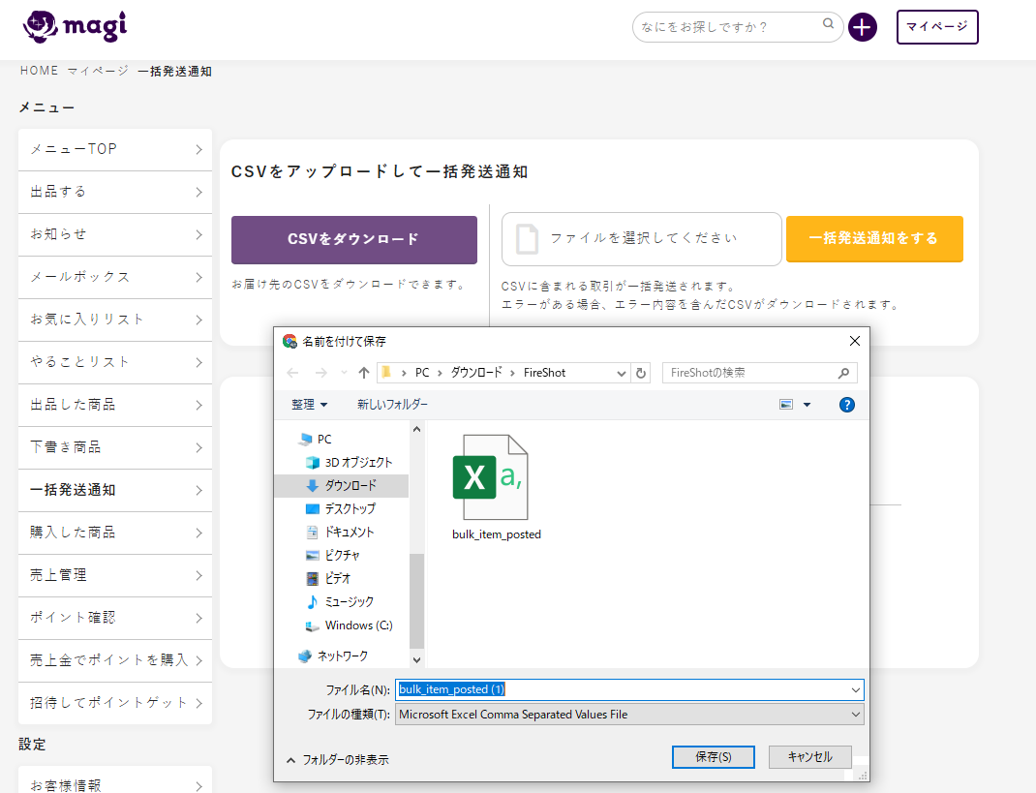Click the search magnifier icon in the site header
1036x793 pixels.
829,25
